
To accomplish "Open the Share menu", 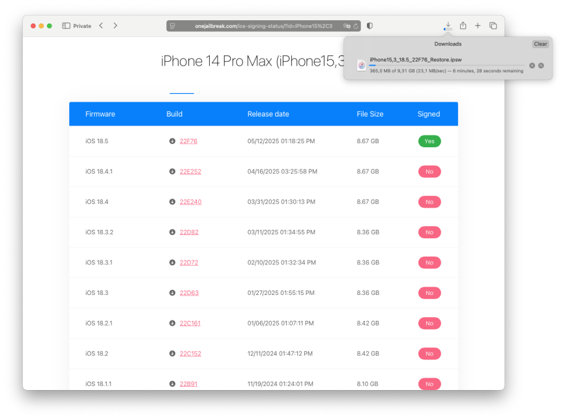I will 463,25.
